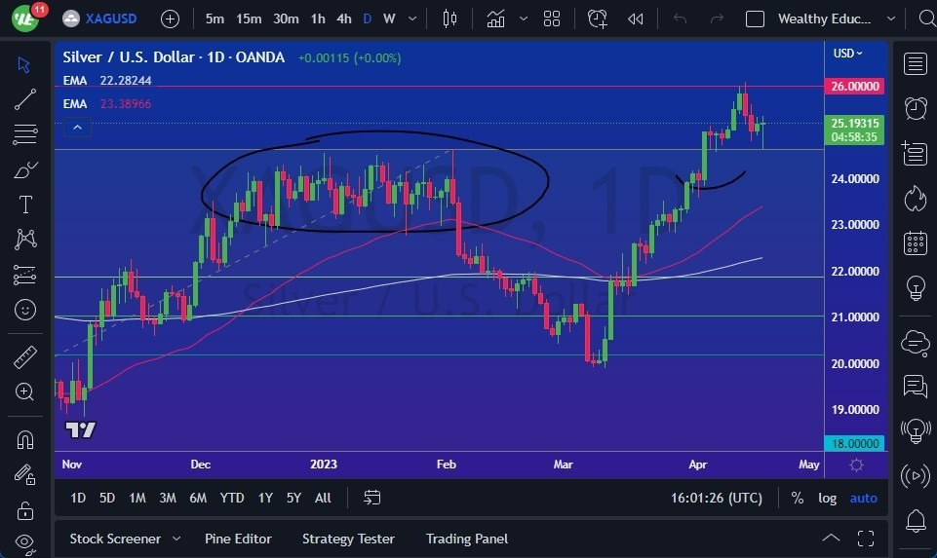The height and width of the screenshot is (558, 937).
Task: Create a new alert
Action: (x=597, y=19)
